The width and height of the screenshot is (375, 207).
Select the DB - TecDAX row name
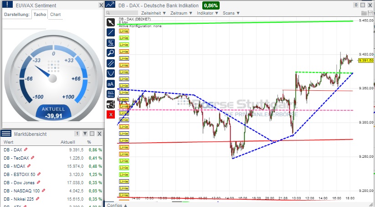click(x=16, y=158)
